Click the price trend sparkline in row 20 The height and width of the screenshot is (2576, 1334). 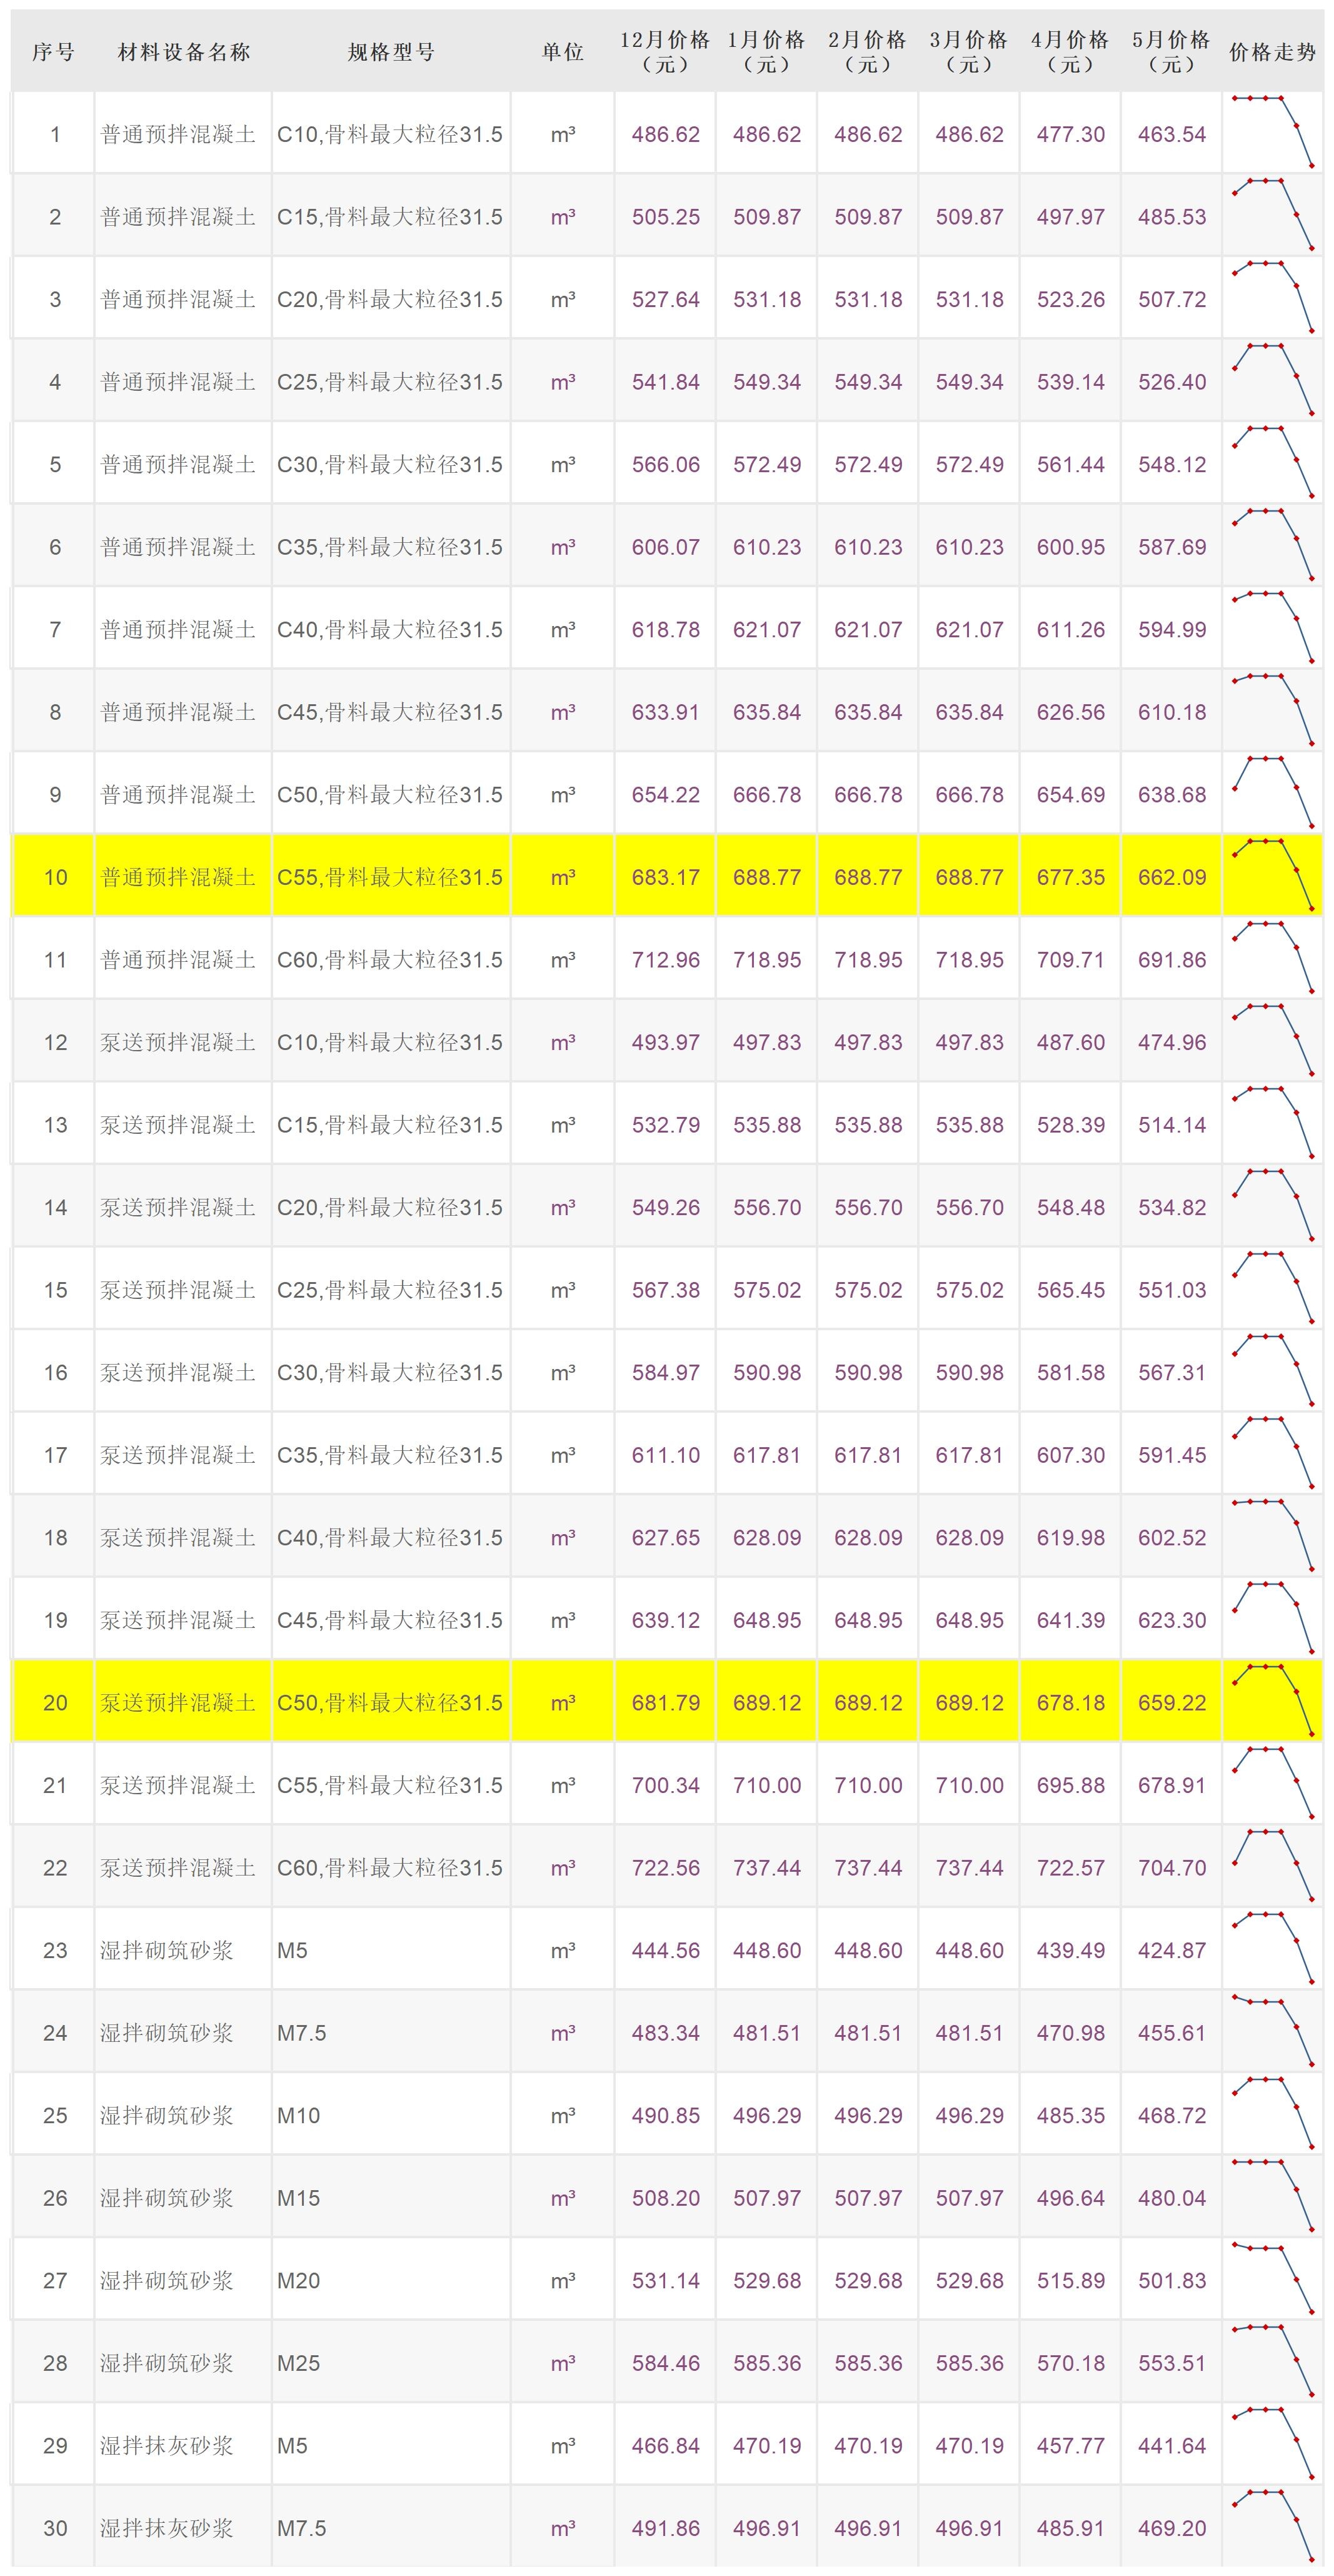[1272, 1700]
